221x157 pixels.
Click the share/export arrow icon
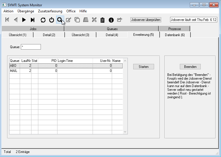120,20
